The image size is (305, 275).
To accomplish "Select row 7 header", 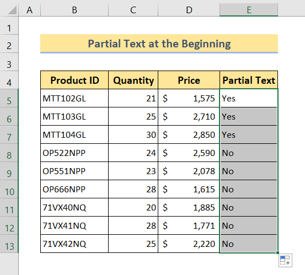I will (9, 134).
